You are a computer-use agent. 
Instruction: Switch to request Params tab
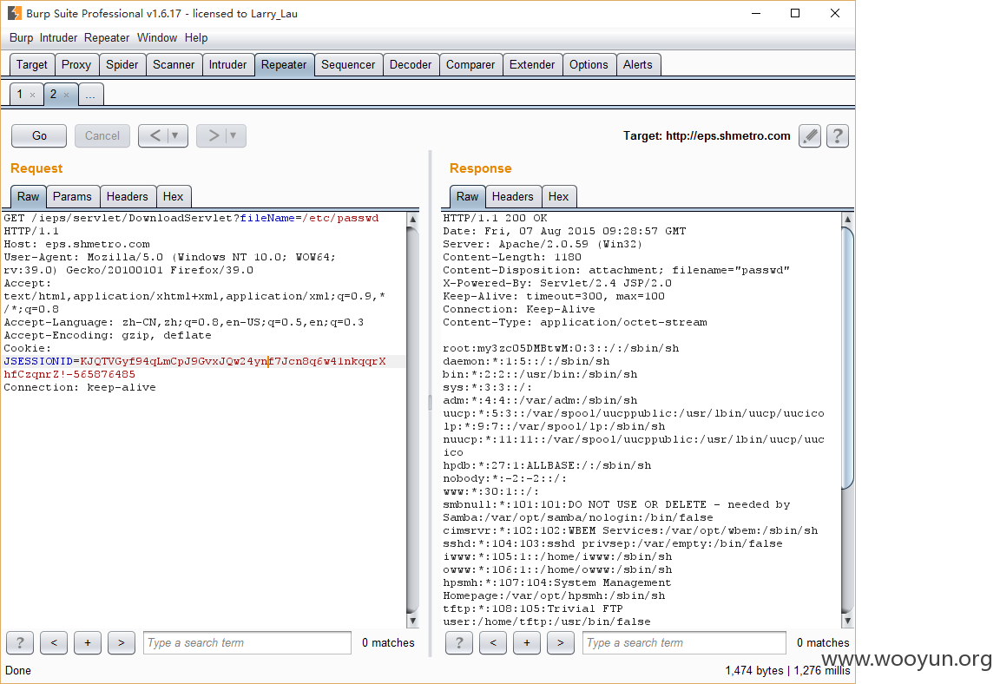pos(72,196)
